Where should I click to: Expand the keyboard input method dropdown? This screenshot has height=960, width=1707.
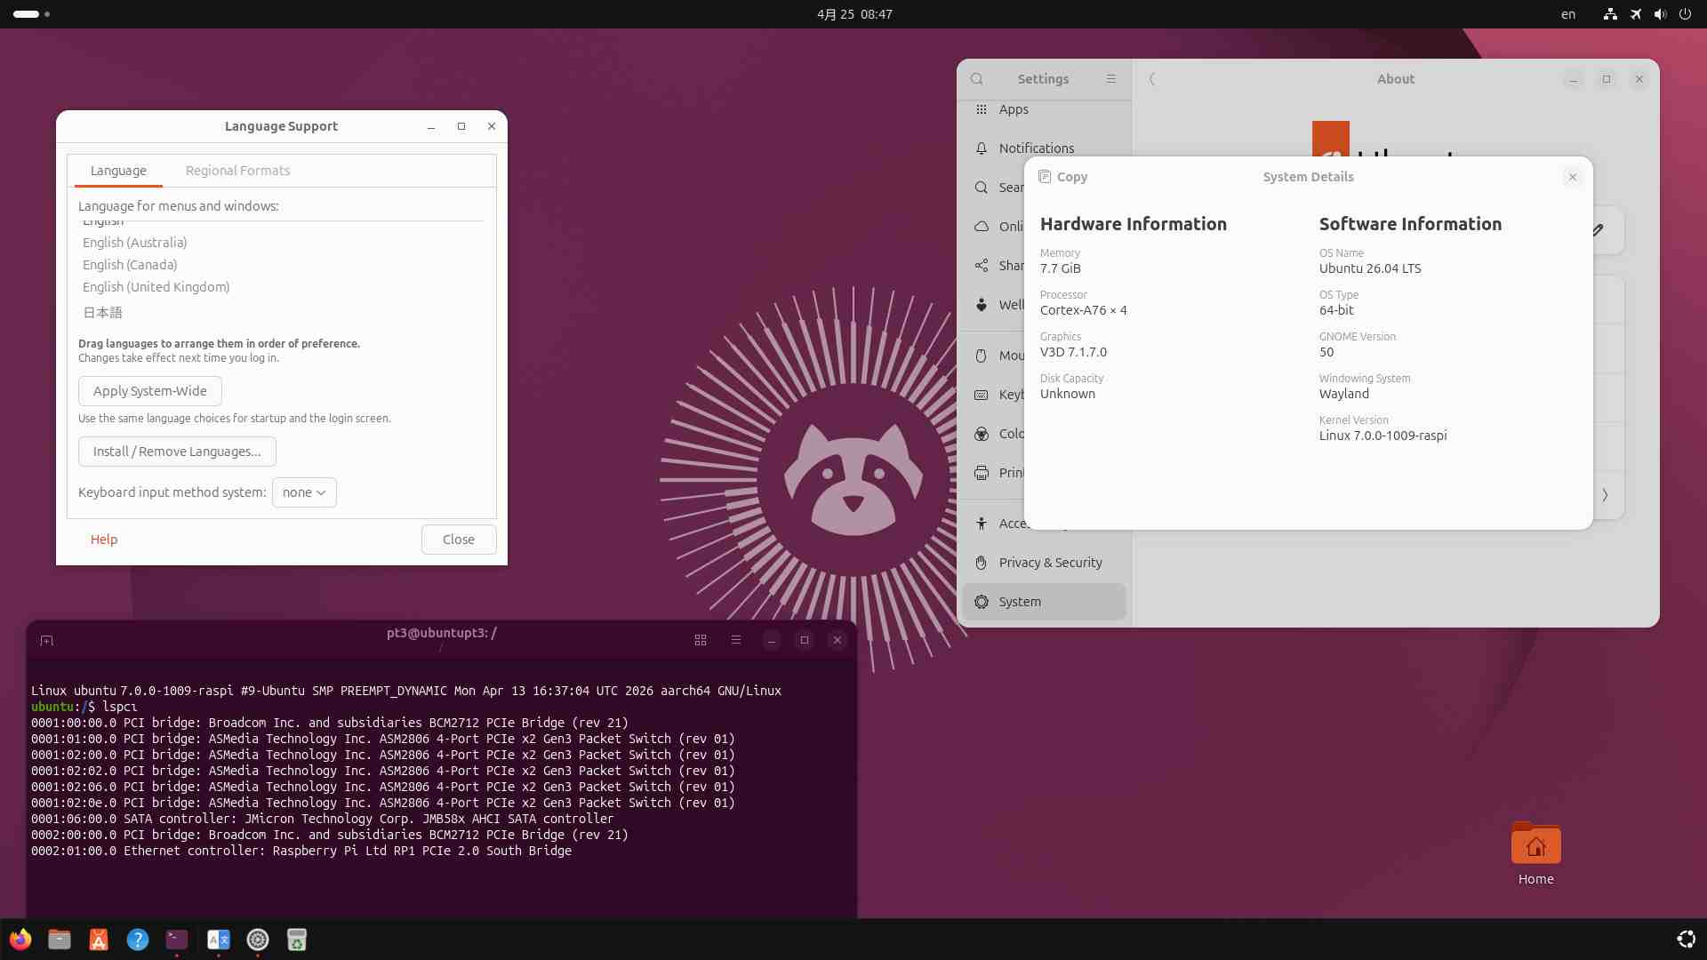coord(304,492)
